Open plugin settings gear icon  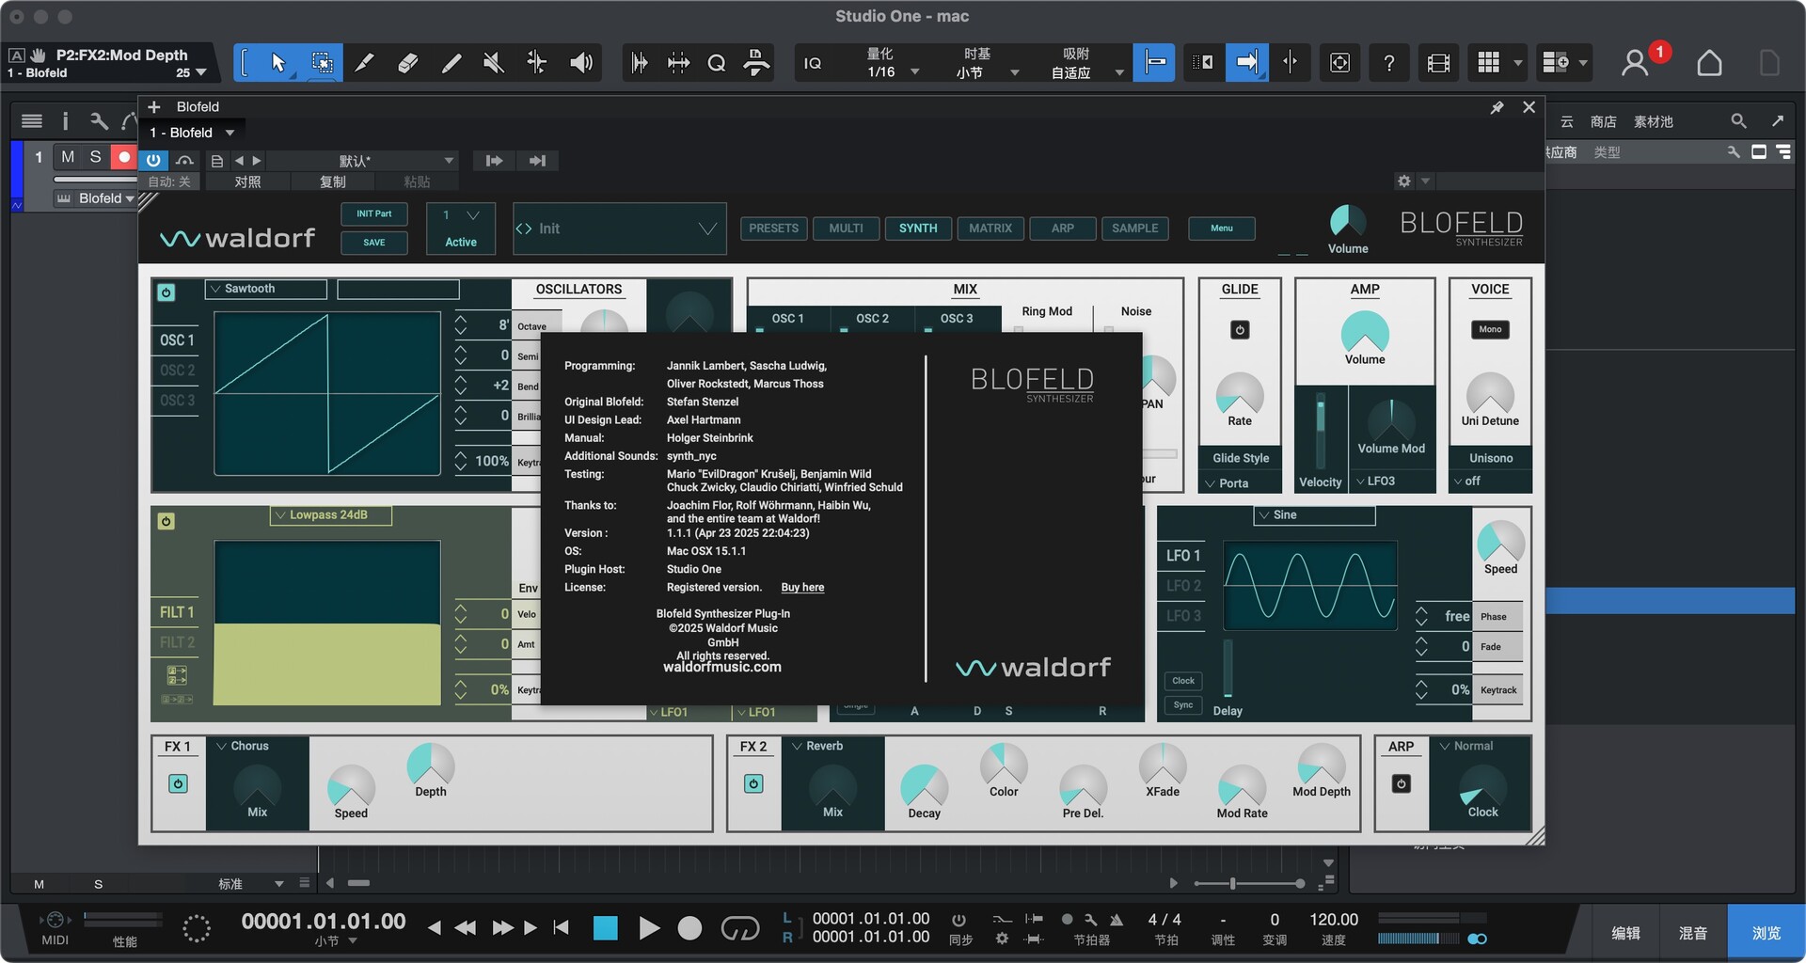1404,181
